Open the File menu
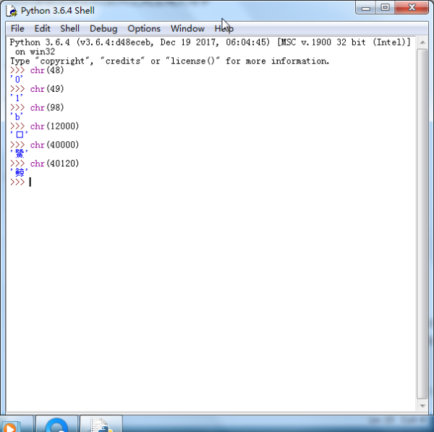This screenshot has width=434, height=432. pos(17,28)
